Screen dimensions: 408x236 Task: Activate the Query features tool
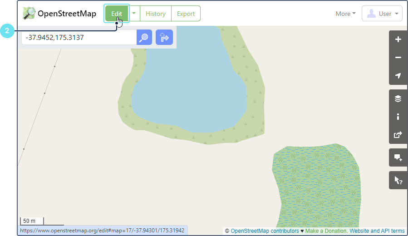(x=398, y=180)
